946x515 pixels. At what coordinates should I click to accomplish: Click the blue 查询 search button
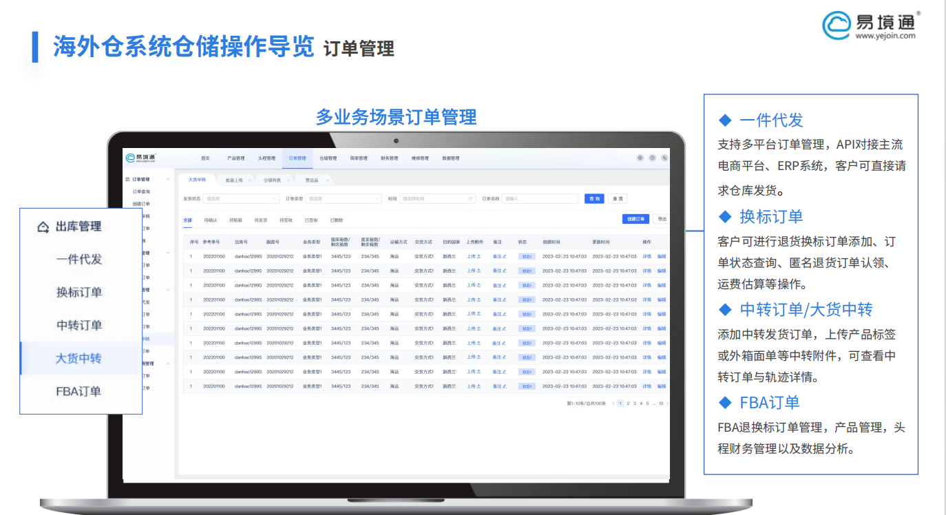594,198
